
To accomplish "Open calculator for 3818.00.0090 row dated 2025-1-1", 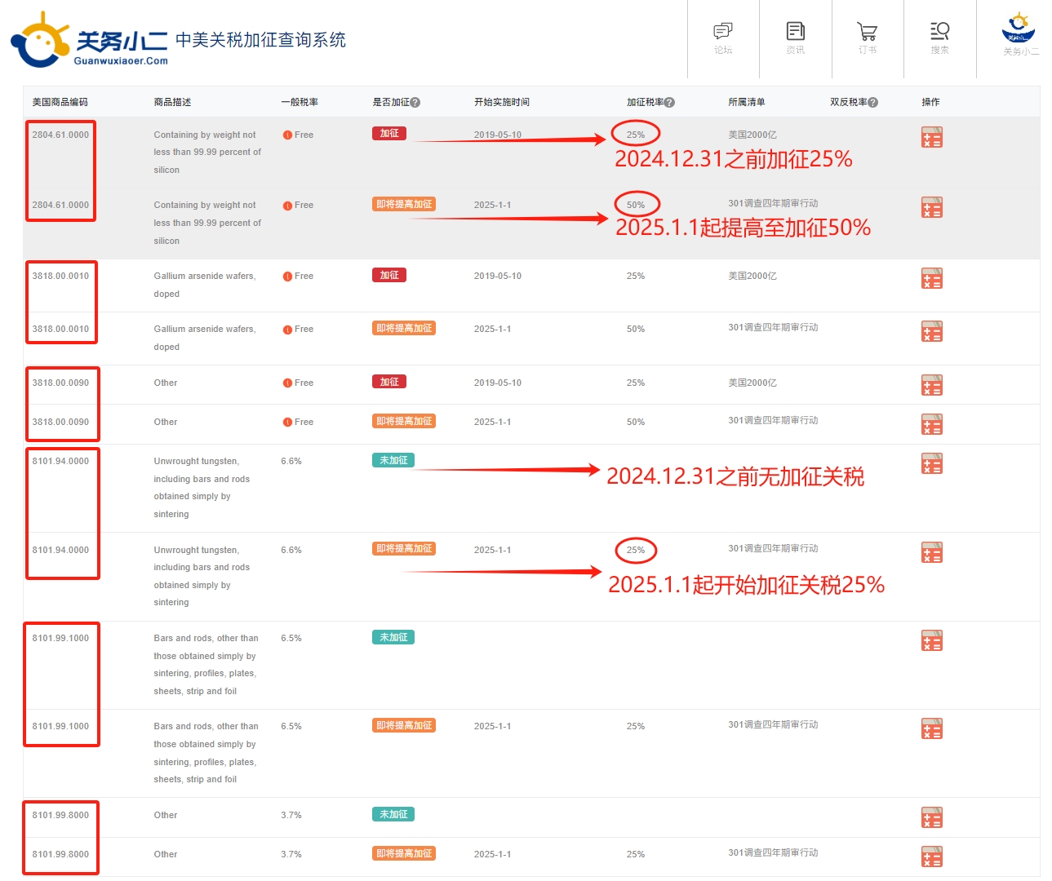I will pos(931,423).
